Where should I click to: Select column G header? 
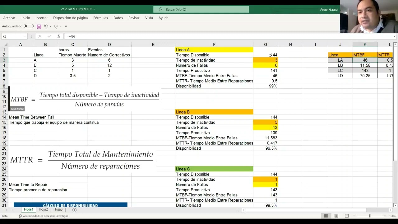click(266, 44)
